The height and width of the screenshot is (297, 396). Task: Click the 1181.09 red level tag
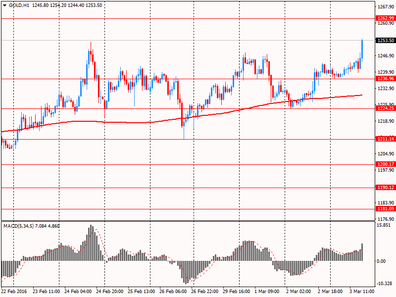(385, 209)
